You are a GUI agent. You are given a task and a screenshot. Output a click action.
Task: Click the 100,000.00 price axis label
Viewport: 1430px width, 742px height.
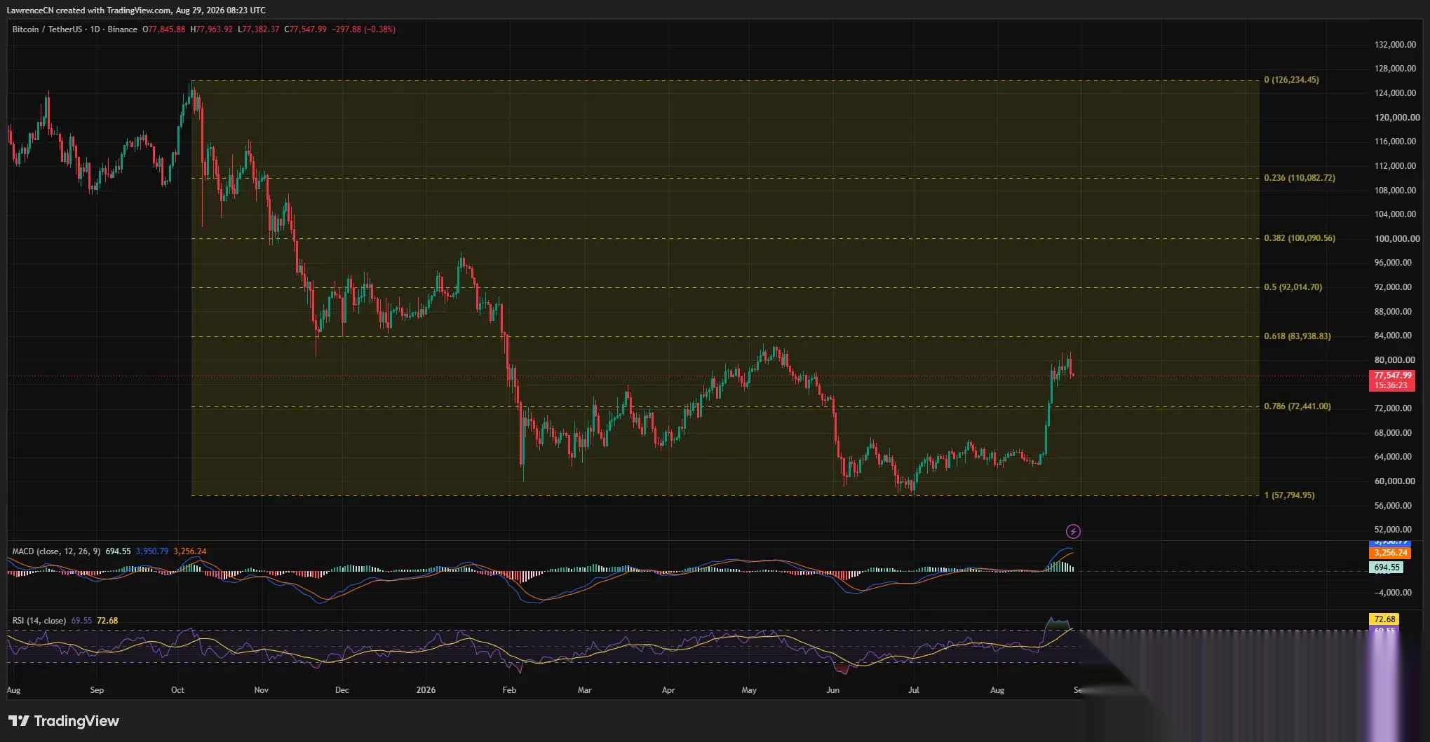pyautogui.click(x=1397, y=239)
